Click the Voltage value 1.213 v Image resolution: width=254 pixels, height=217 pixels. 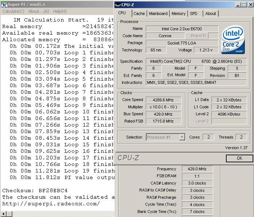[x=206, y=50]
